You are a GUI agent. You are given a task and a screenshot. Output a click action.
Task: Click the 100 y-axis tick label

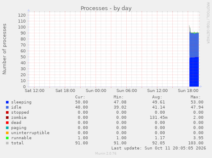[x=22, y=27]
